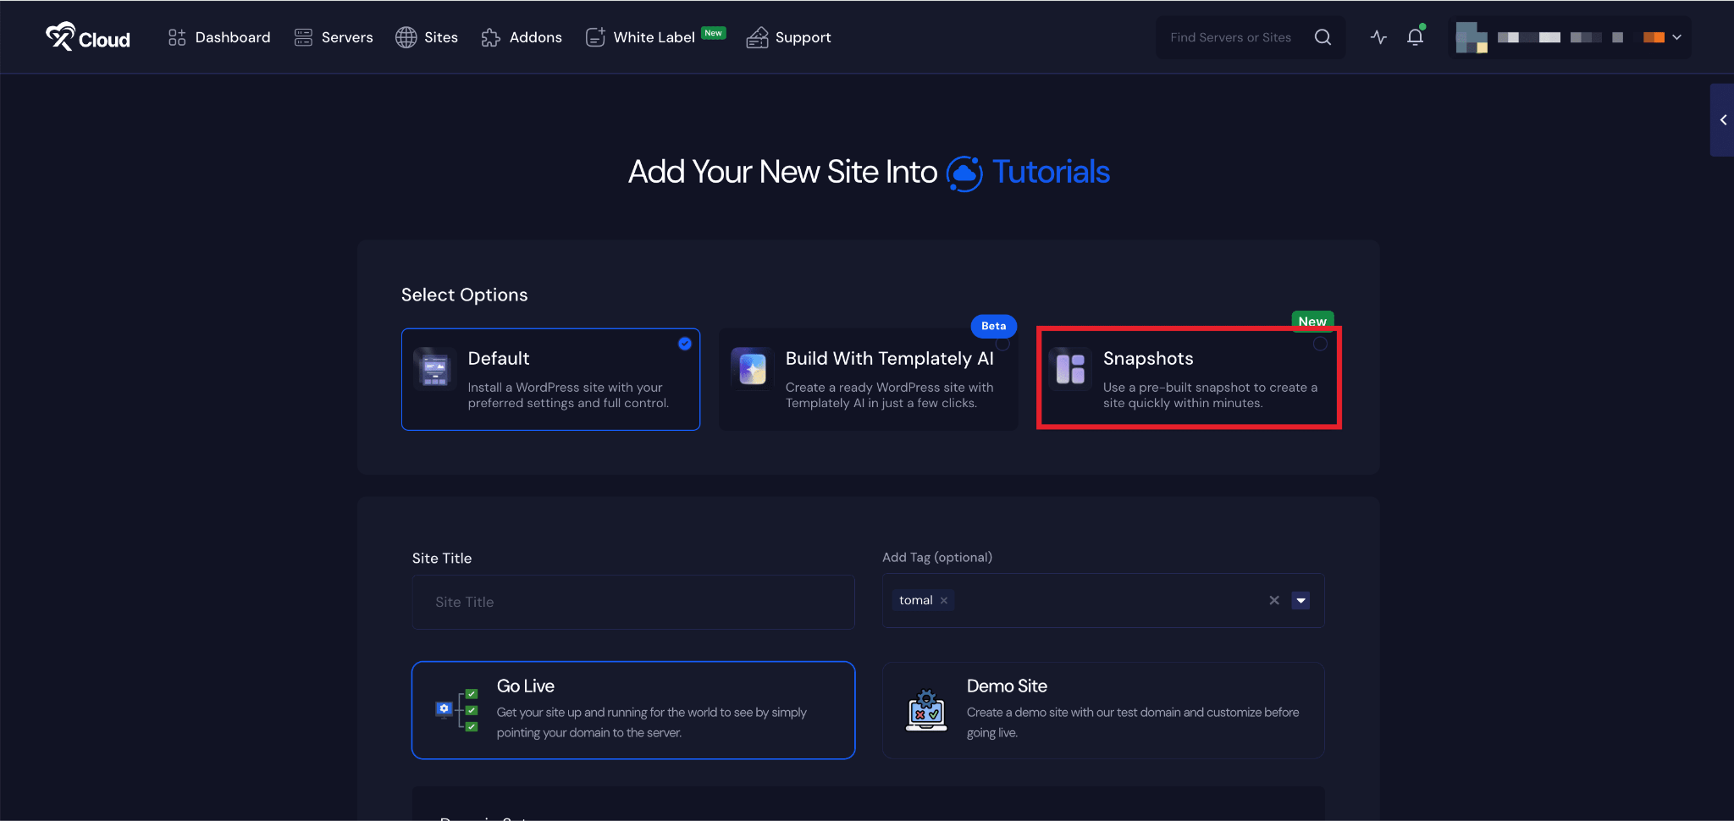
Task: Expand the collapsed right side panel
Action: (x=1722, y=120)
